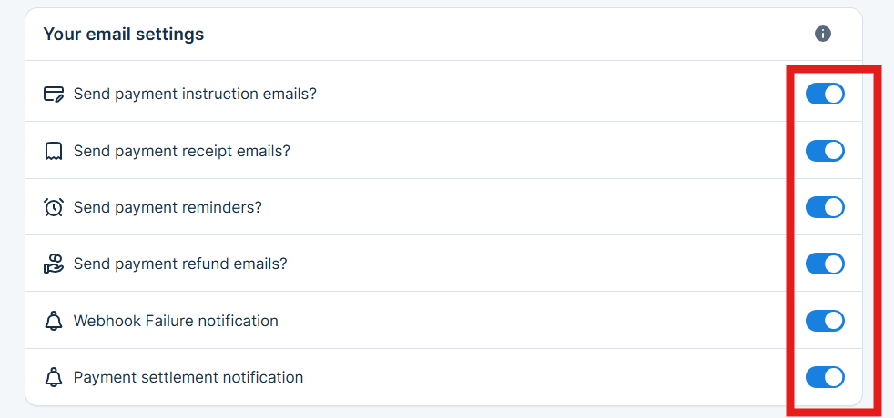The width and height of the screenshot is (894, 418).
Task: Click the hand-with-coins icon for refund emails
Action: [x=54, y=264]
